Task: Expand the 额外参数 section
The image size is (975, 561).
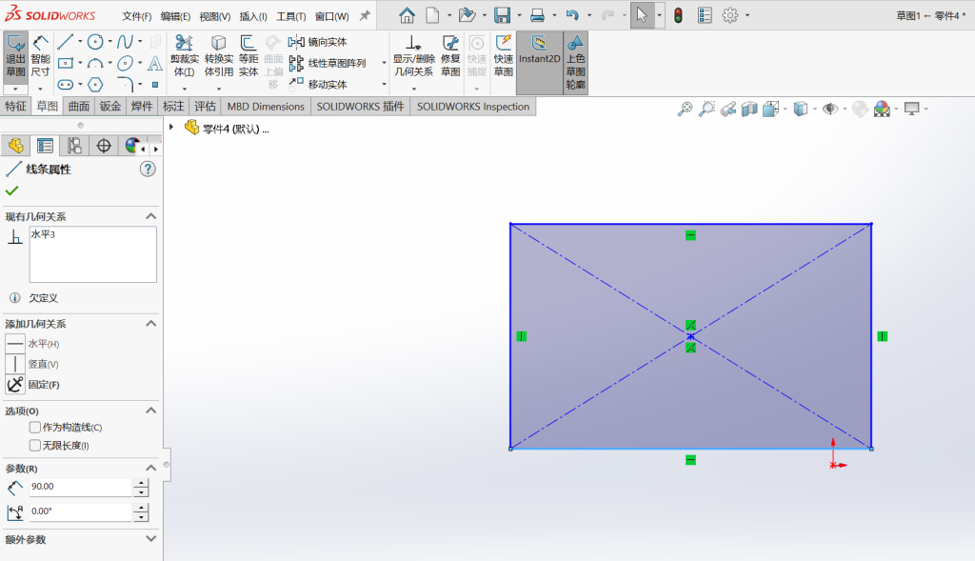Action: (151, 538)
